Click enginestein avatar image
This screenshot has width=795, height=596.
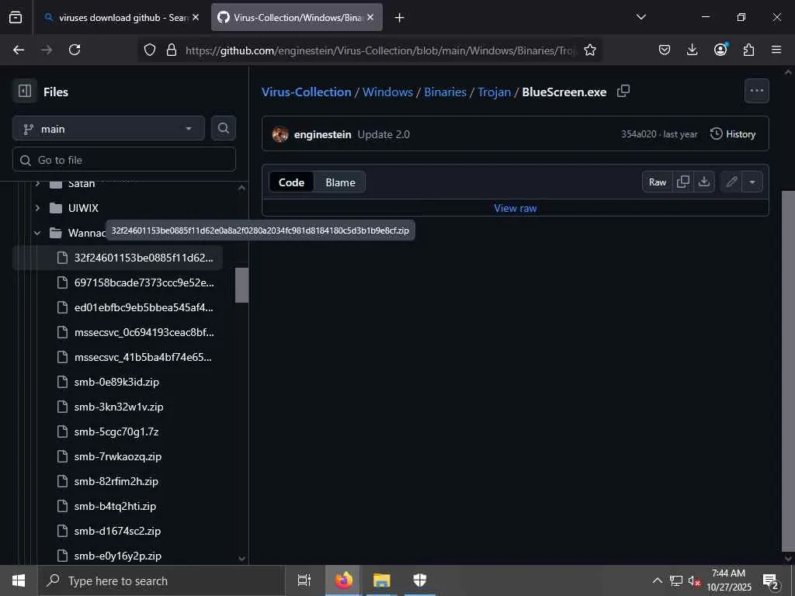pos(280,134)
